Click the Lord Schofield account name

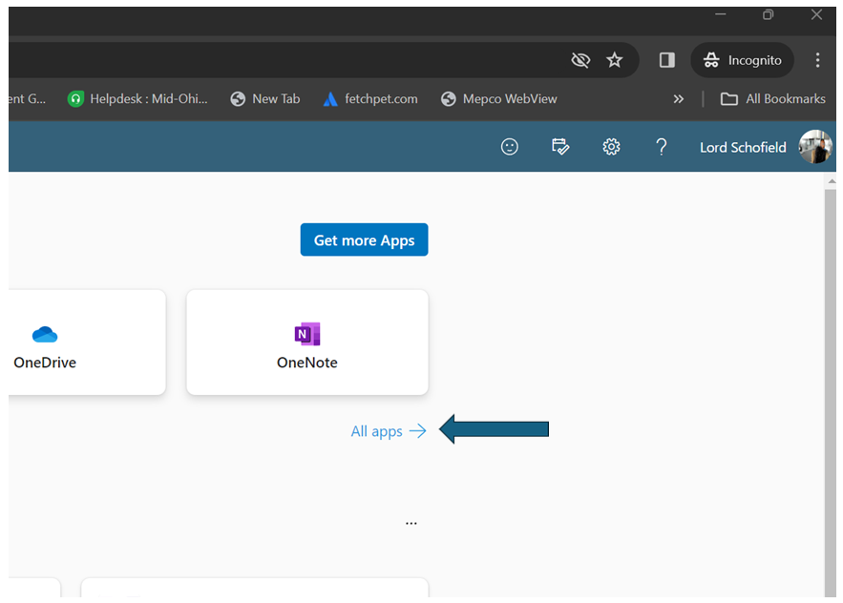(743, 147)
